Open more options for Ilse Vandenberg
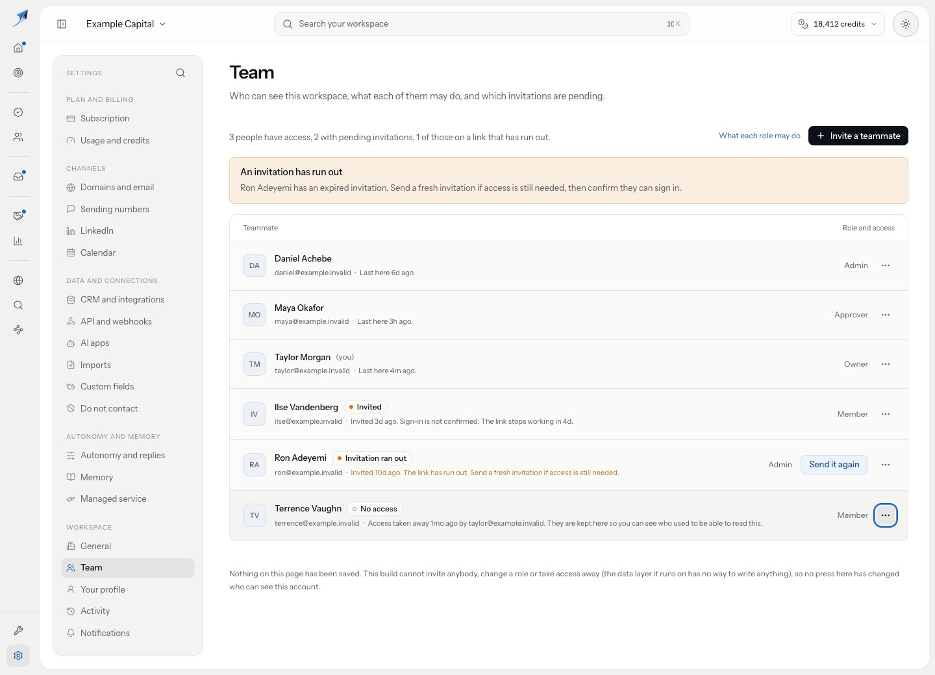The width and height of the screenshot is (935, 675). [886, 414]
